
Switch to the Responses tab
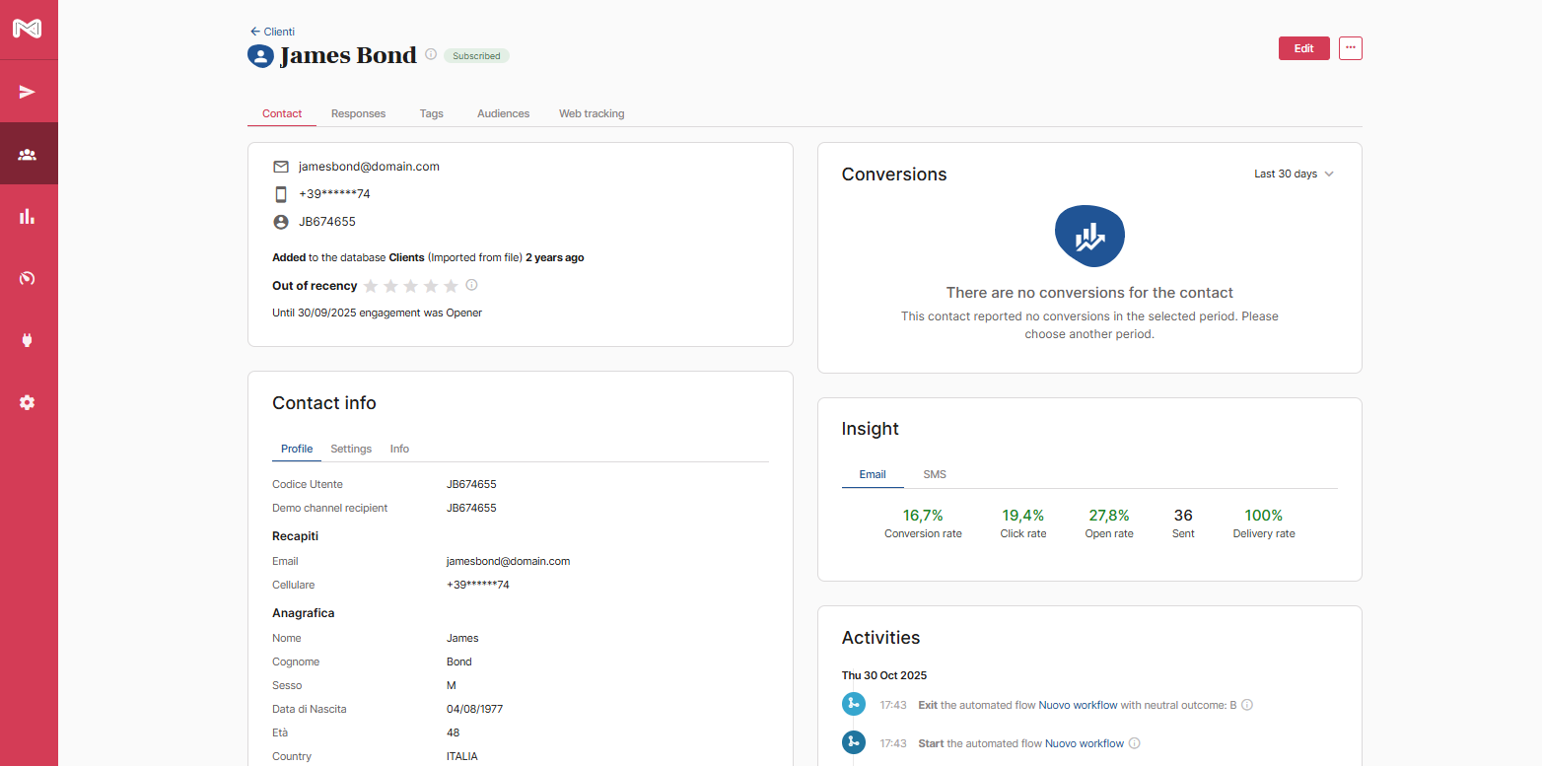358,114
